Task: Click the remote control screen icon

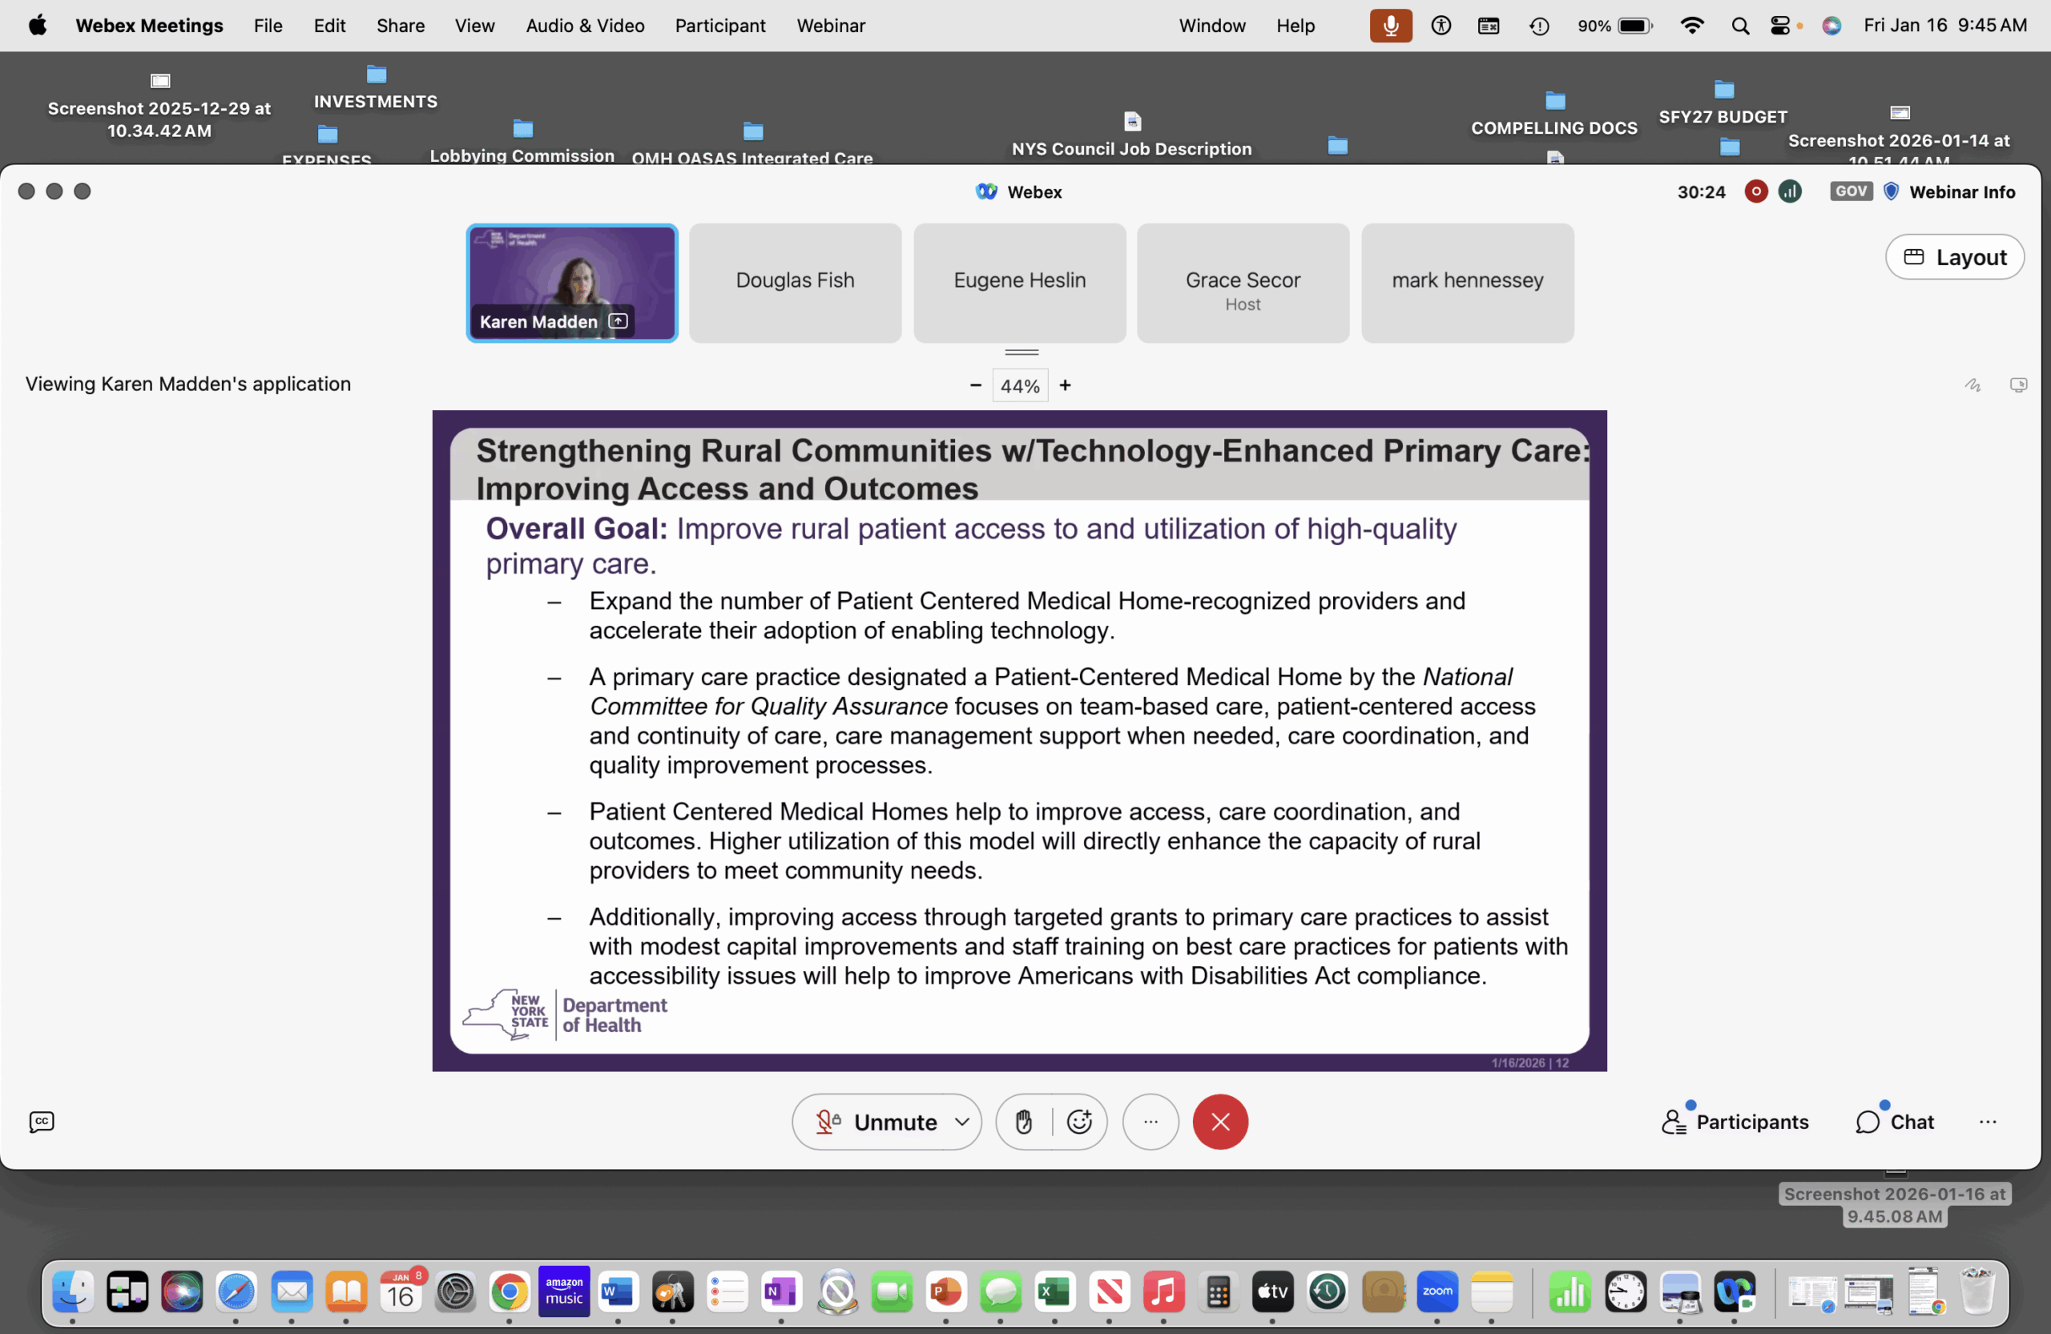Action: 2018,385
